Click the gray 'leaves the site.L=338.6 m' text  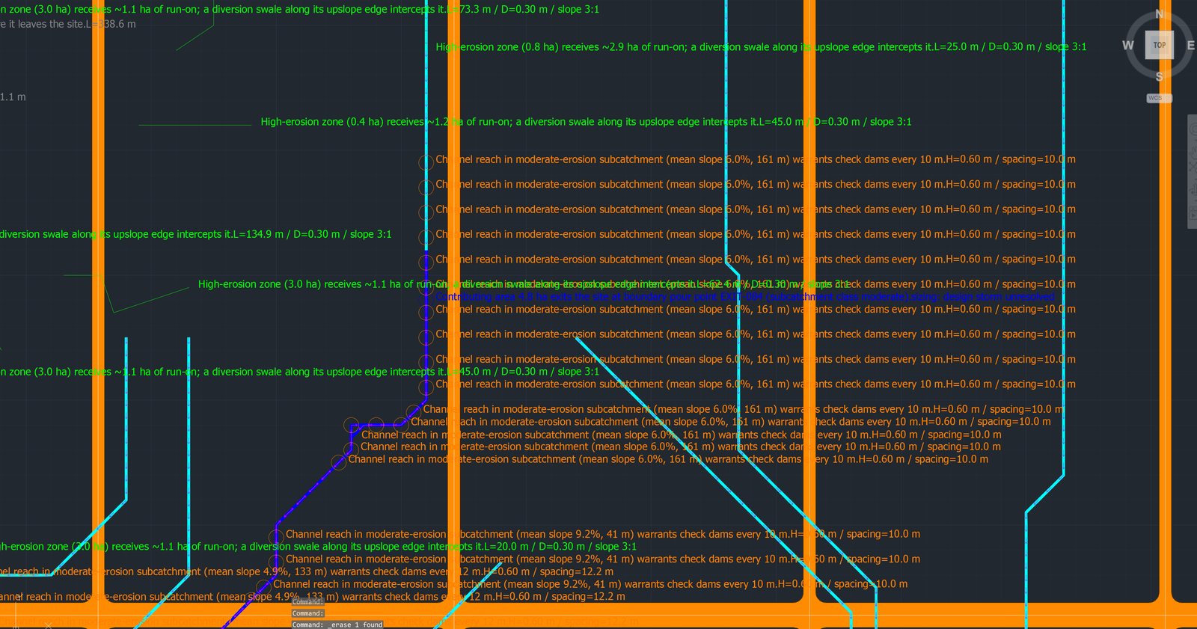click(68, 24)
